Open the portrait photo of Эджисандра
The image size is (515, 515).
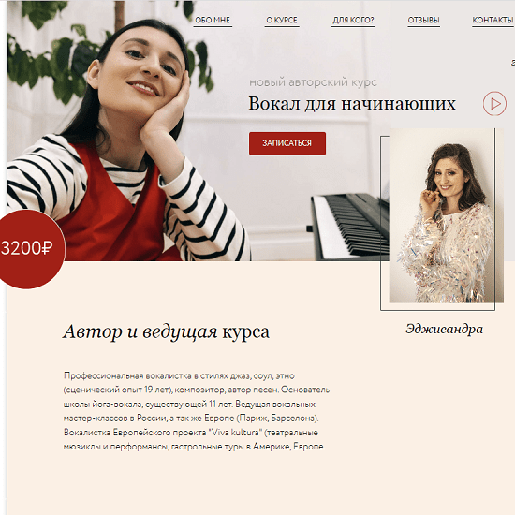[x=446, y=215]
